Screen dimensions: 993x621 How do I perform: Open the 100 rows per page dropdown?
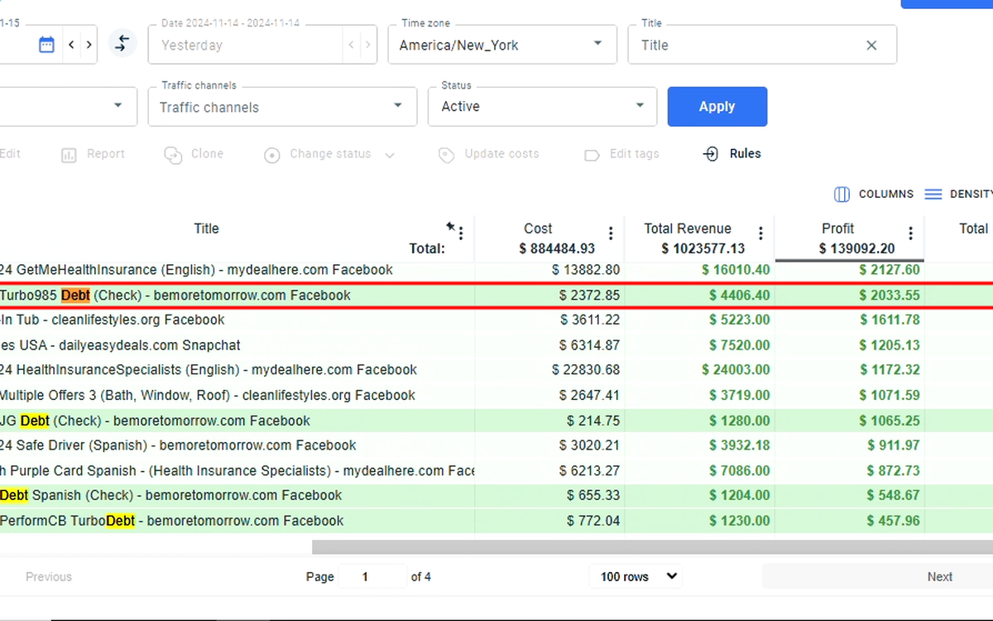[x=636, y=576]
